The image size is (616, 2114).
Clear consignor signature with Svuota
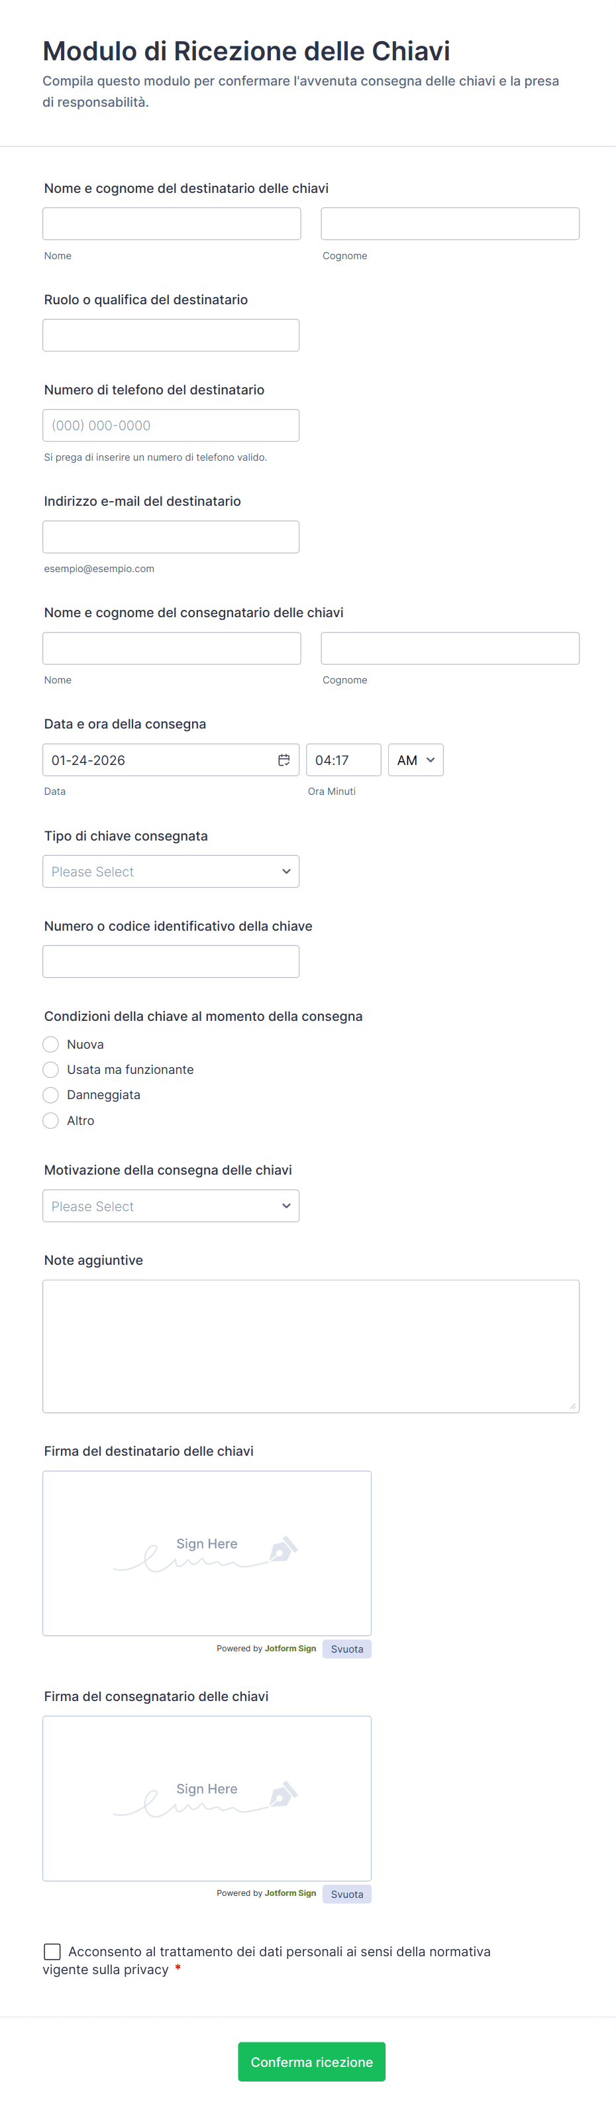(x=347, y=1894)
